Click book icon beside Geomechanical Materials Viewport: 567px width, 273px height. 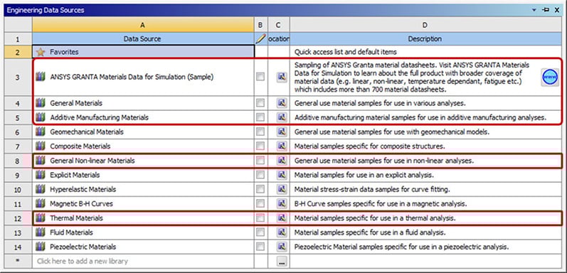(41, 132)
